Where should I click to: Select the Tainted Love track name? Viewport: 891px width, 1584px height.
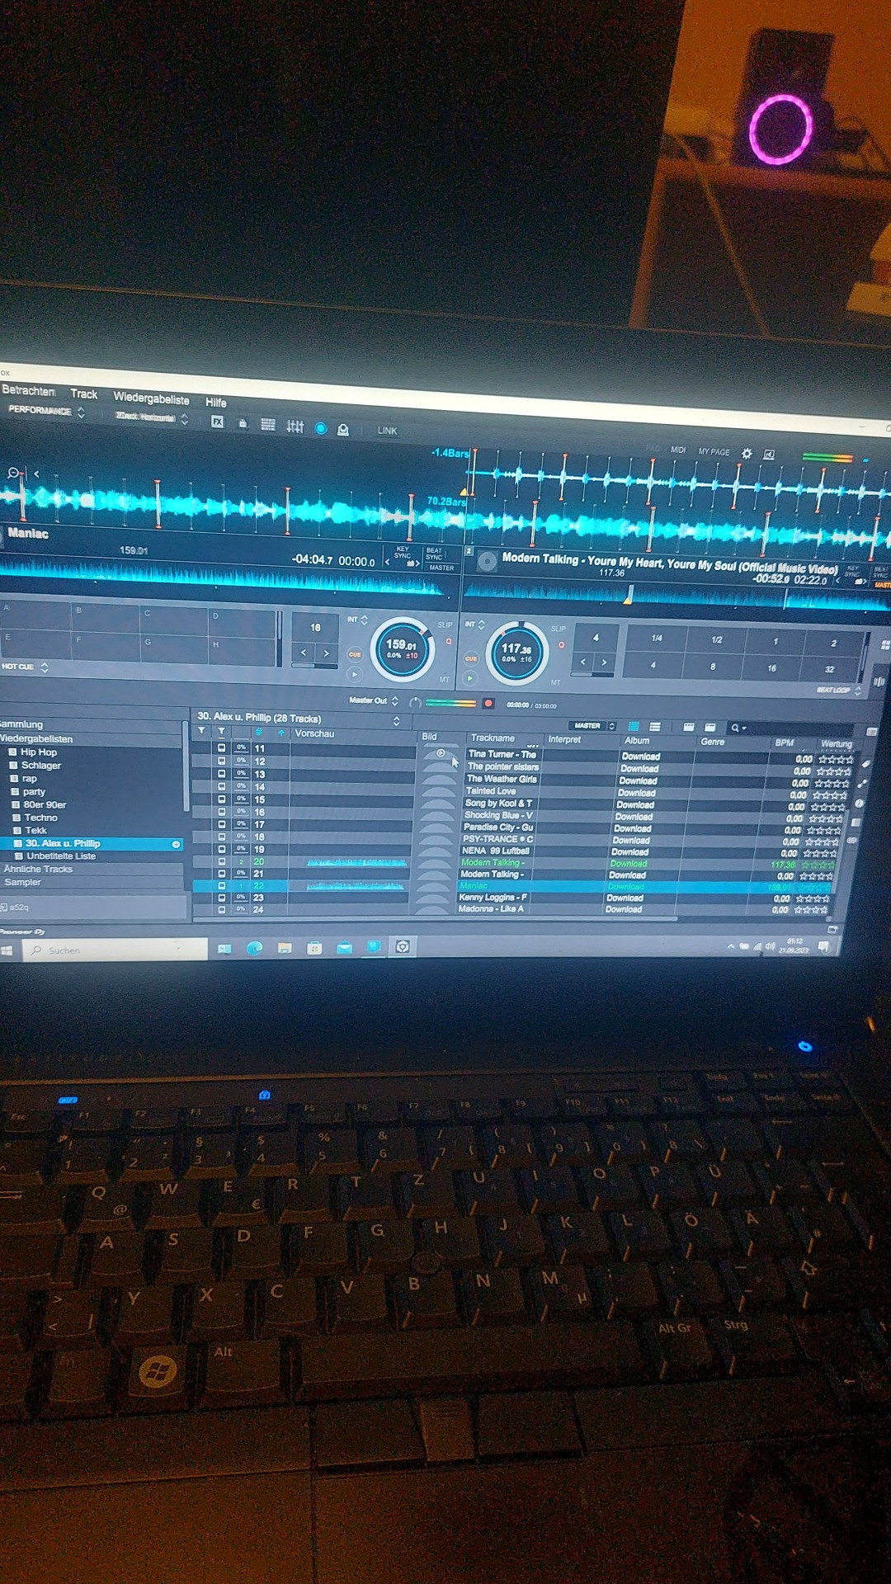click(x=491, y=791)
